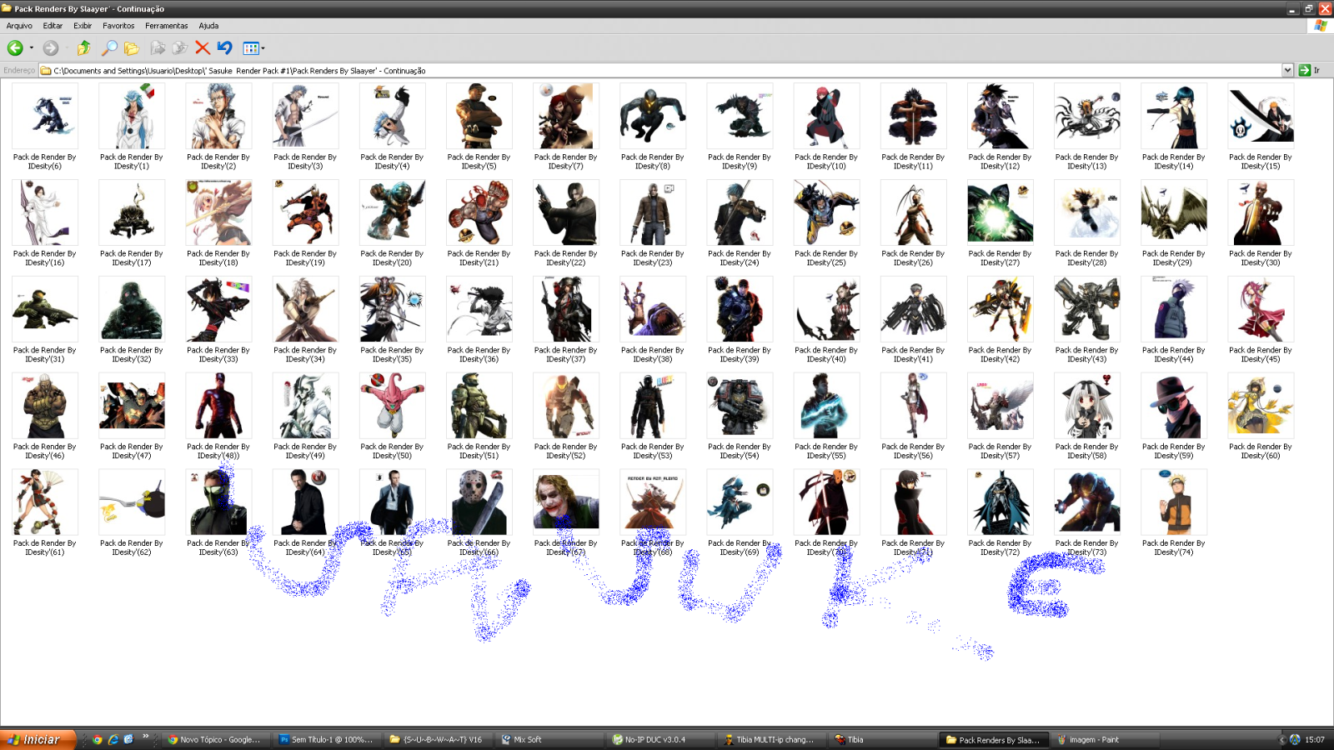The width and height of the screenshot is (1334, 750).
Task: Select thumbnail Pack de Render By IDesity'(25)
Action: [826, 212]
